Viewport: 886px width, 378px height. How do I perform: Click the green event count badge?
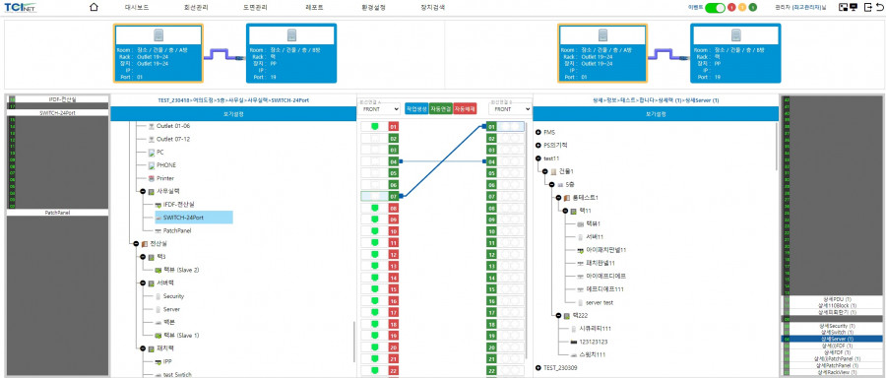753,7
